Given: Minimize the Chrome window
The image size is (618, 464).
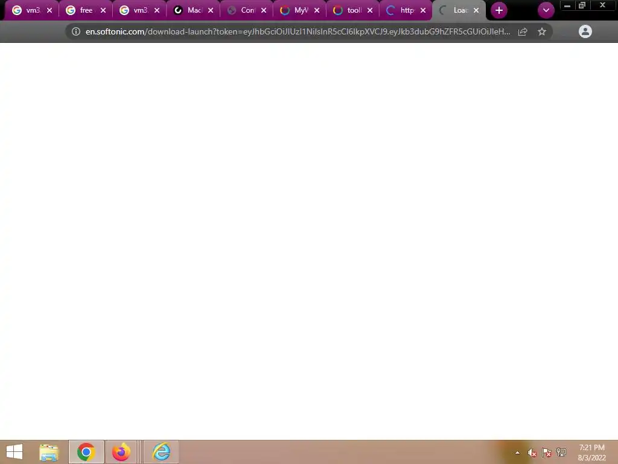Looking at the screenshot, I should 567,6.
